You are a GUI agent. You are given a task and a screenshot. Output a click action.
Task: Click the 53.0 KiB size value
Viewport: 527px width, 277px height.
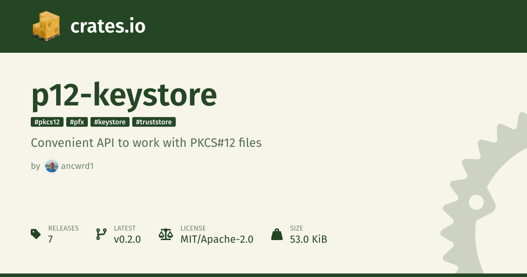[308, 239]
